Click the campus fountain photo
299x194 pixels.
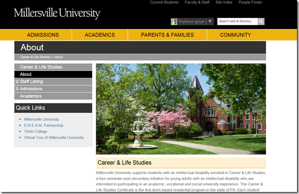tap(181, 109)
